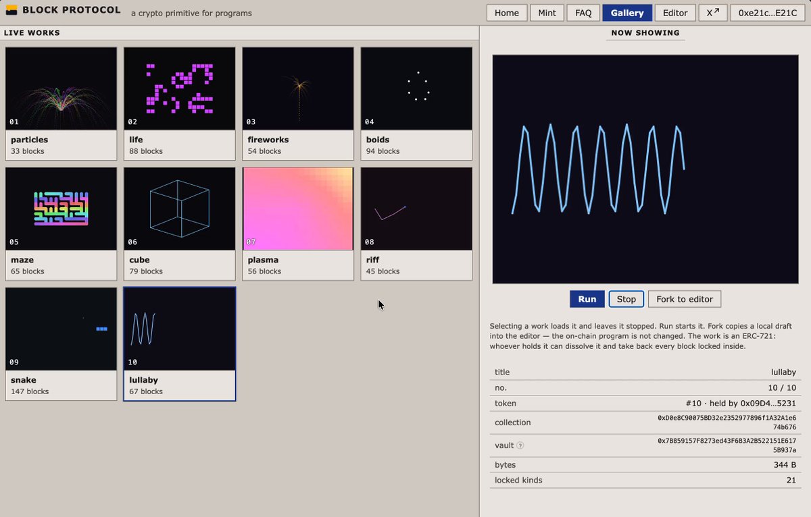Viewport: 811px width, 517px height.
Task: Click the Now Showing wave preview canvas
Action: pyautogui.click(x=645, y=169)
